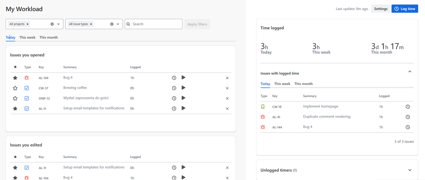Viewport: 425px width, 180px height.
Task: Remove CW-37 row from the list
Action: click(x=227, y=88)
